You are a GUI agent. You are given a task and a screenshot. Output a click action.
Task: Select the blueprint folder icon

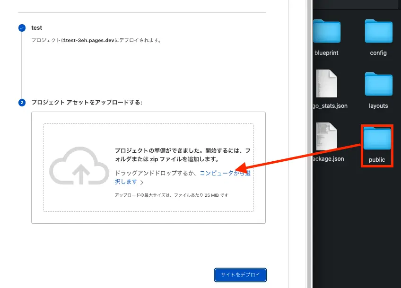[327, 32]
